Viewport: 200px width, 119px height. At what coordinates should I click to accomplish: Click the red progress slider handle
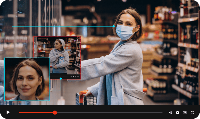tap(55, 113)
